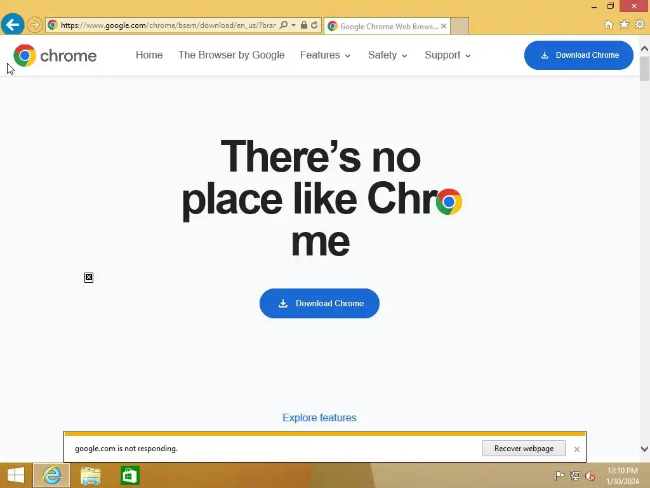Viewport: 650px width, 488px height.
Task: Click the search magnifier in address bar
Action: [x=284, y=25]
